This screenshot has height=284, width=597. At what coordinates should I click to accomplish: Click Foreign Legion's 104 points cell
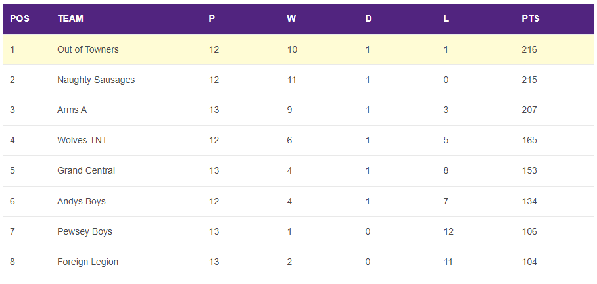tap(529, 262)
